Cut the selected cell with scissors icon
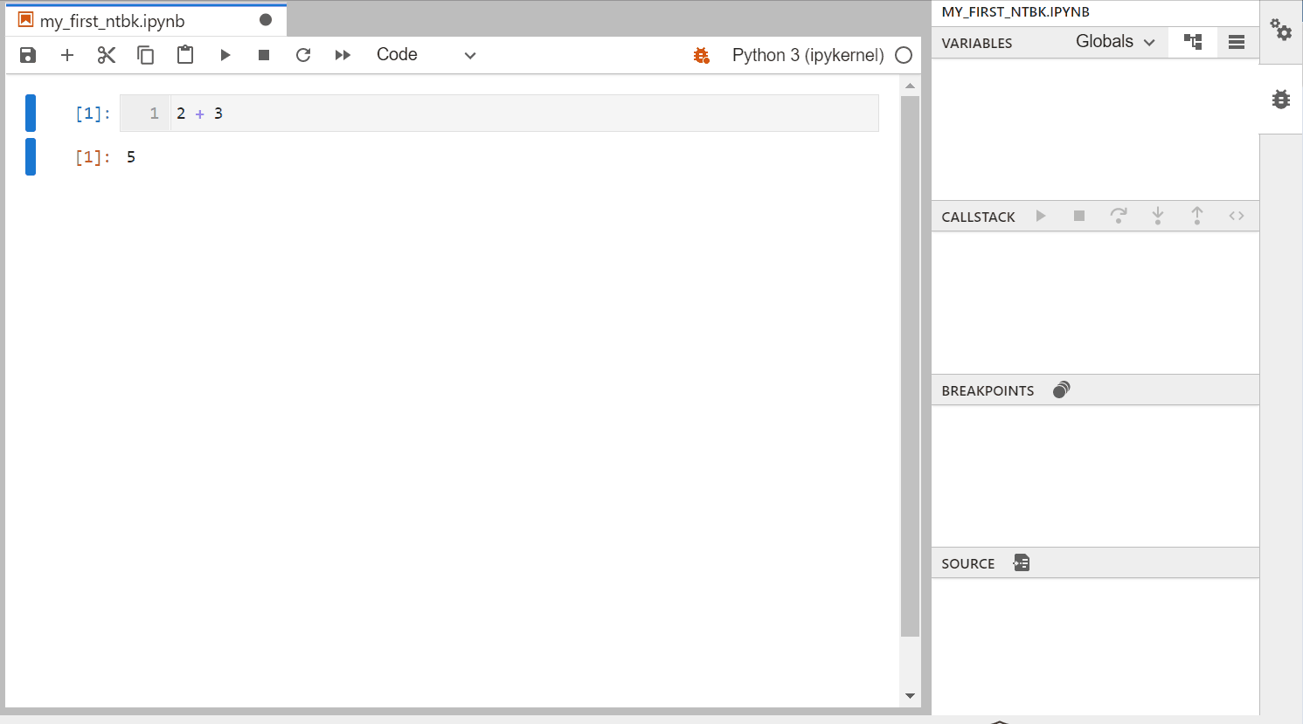The image size is (1303, 724). (106, 54)
